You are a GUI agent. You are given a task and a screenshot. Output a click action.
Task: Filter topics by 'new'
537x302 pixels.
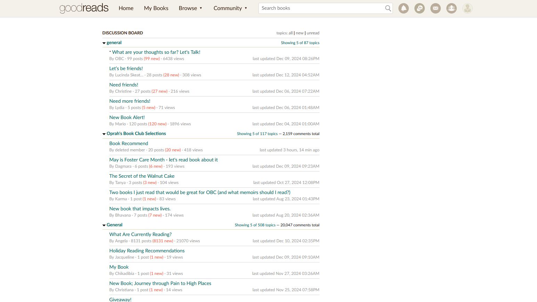[x=300, y=33]
